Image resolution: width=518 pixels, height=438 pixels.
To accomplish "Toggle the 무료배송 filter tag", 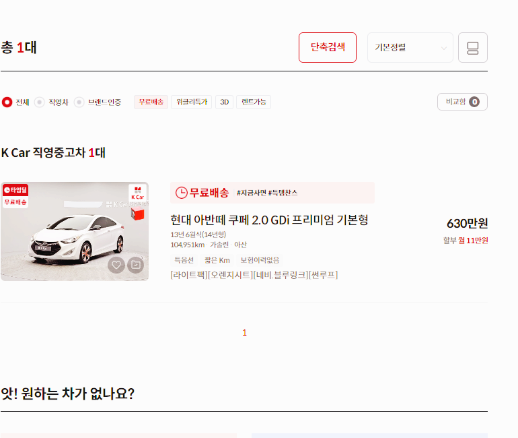I will pyautogui.click(x=151, y=102).
